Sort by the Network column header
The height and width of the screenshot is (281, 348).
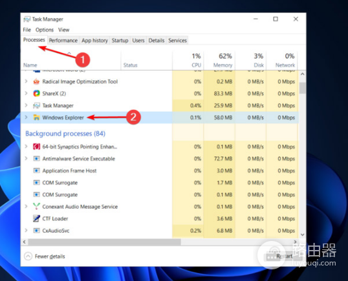282,61
